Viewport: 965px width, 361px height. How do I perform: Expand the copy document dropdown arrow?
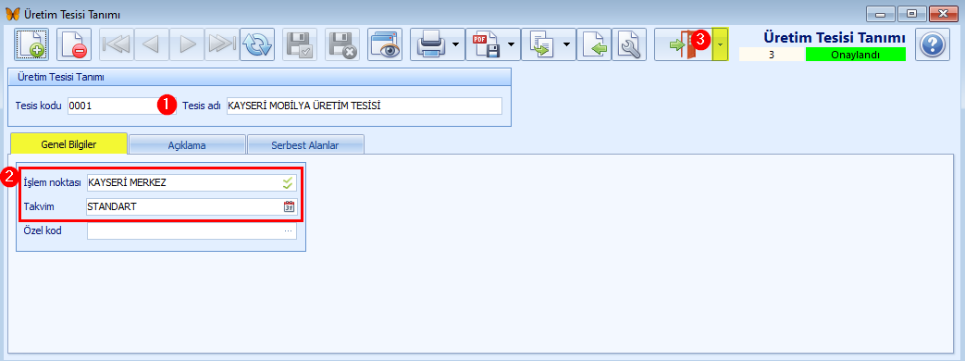(x=566, y=44)
